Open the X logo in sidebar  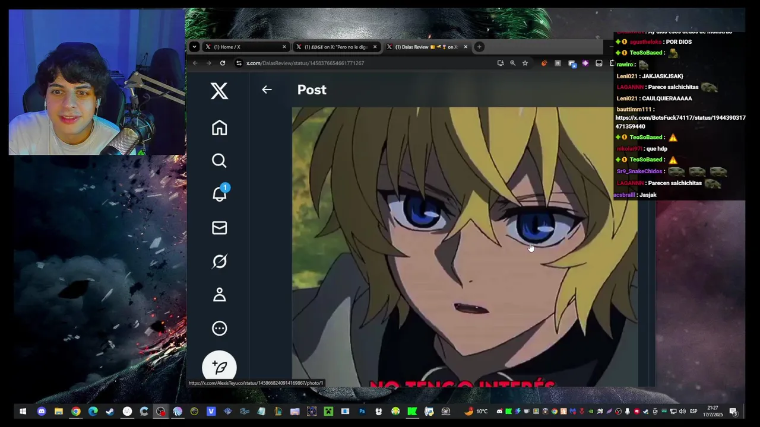pyautogui.click(x=219, y=91)
